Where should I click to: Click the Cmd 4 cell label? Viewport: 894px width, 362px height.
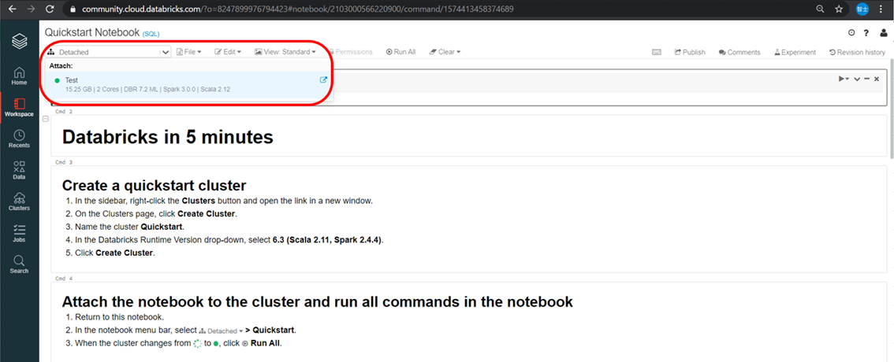pyautogui.click(x=64, y=279)
